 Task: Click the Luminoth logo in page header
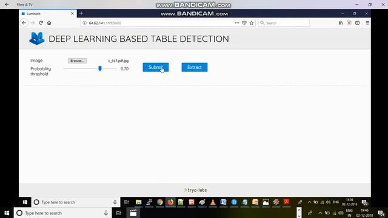[37, 38]
